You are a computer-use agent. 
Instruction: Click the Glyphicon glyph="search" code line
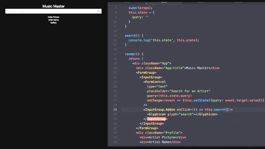click(182, 114)
